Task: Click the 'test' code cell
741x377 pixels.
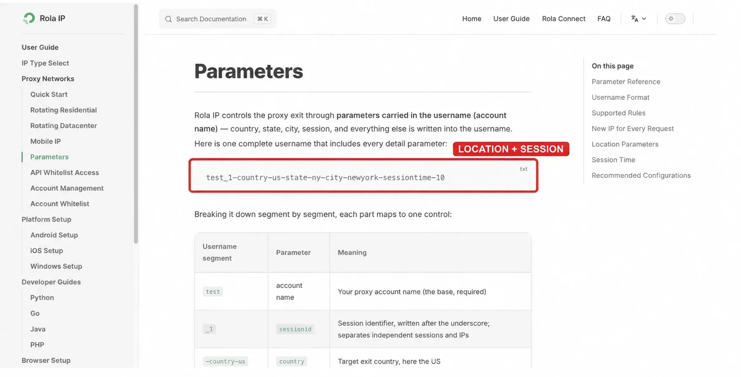Action: 212,291
